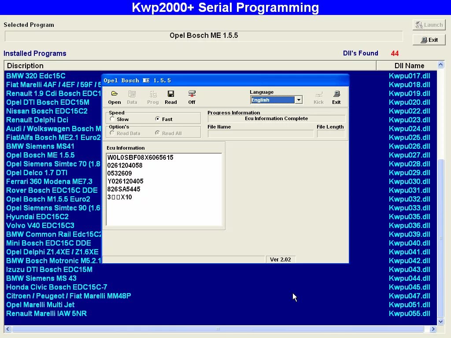
Task: Select Honda Civic Bosch EDC15C-7 program
Action: click(57, 287)
